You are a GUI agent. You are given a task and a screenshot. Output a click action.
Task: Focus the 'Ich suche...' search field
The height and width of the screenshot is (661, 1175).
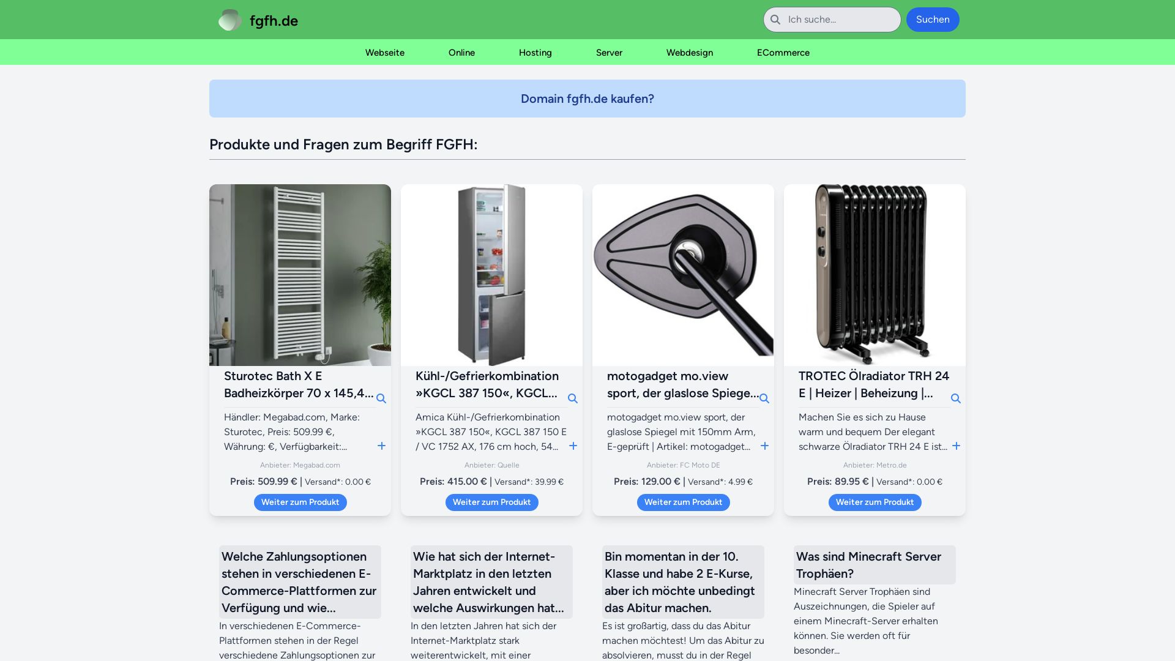832,20
